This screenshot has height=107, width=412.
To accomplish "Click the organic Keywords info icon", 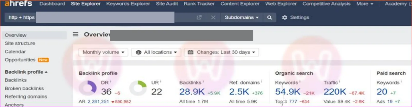I will pos(300,81).
